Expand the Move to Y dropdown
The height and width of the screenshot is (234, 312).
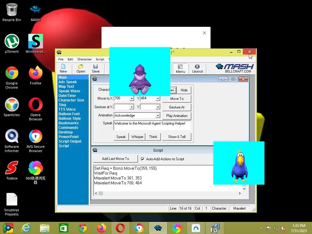(158, 98)
